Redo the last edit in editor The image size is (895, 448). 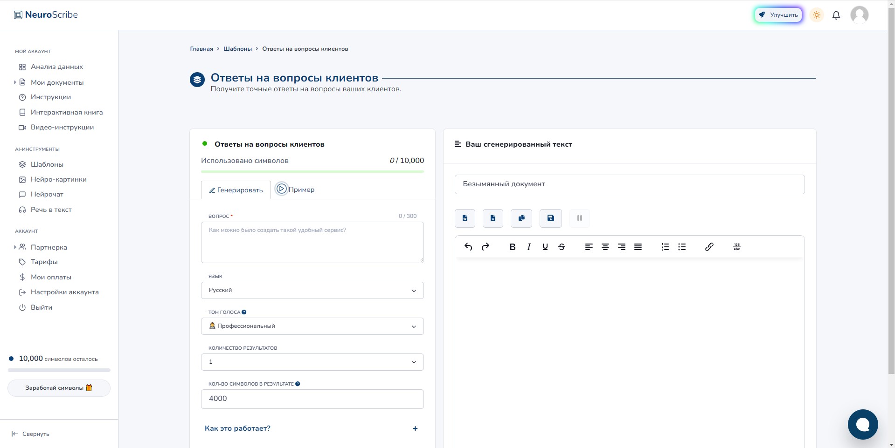click(486, 247)
